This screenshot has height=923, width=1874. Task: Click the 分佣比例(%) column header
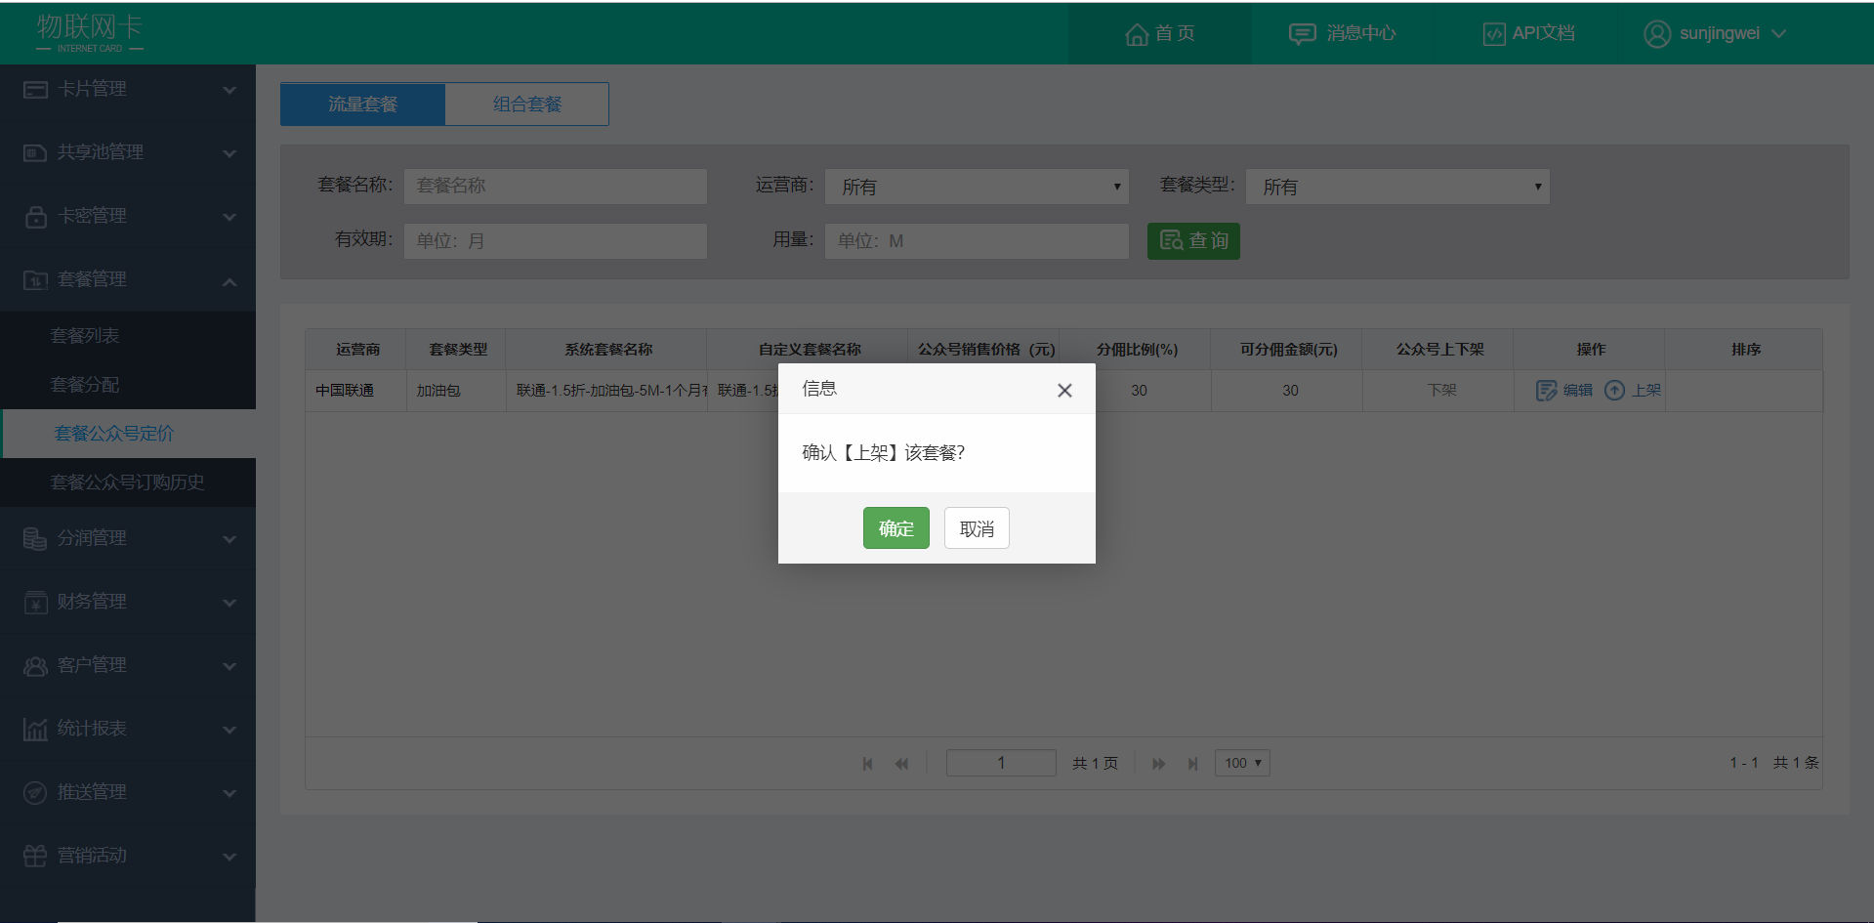(x=1137, y=350)
